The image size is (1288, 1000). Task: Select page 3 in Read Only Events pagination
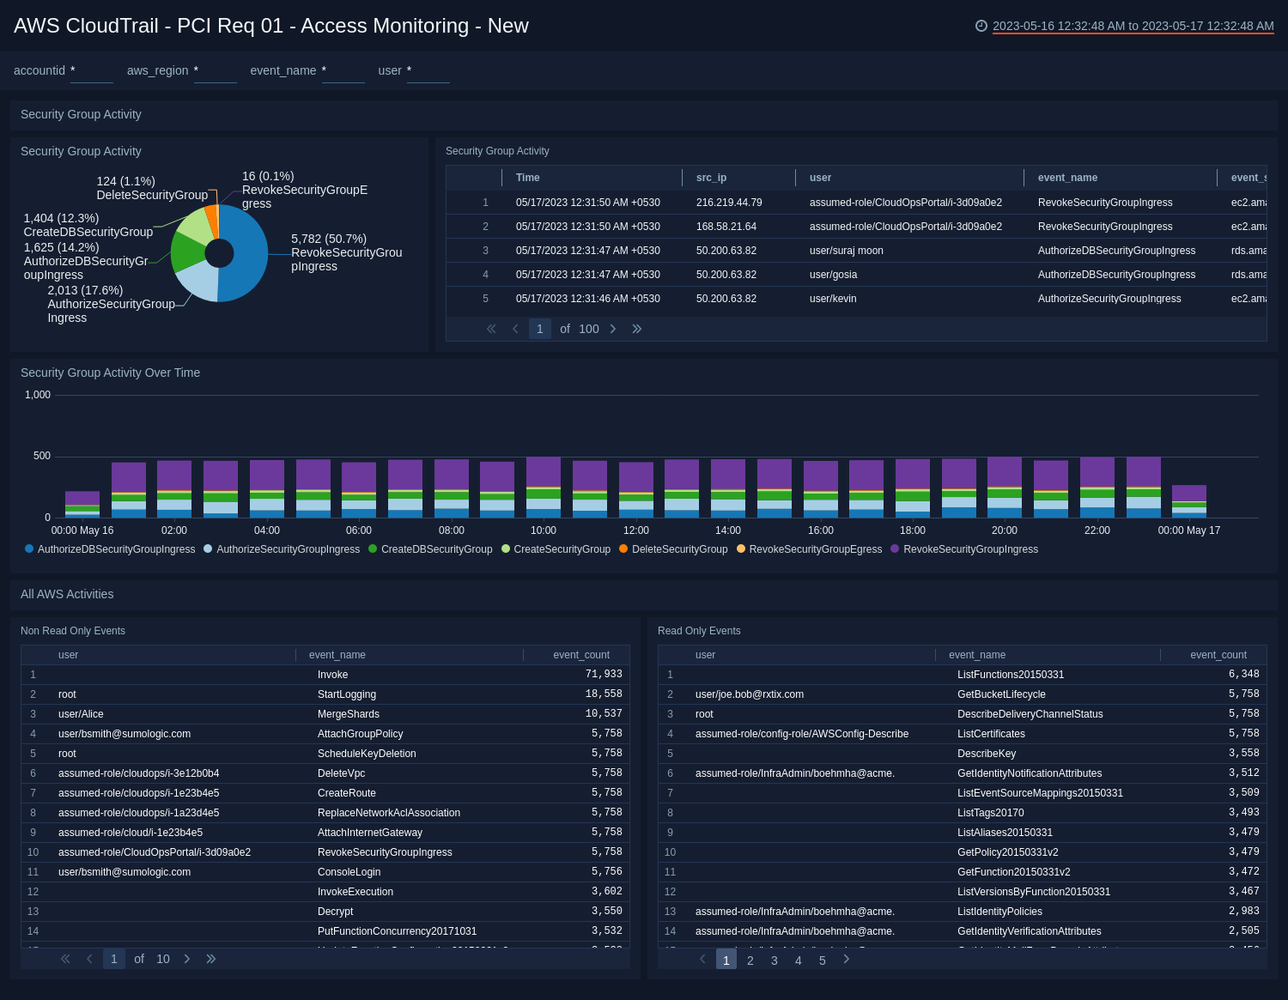[x=774, y=961]
